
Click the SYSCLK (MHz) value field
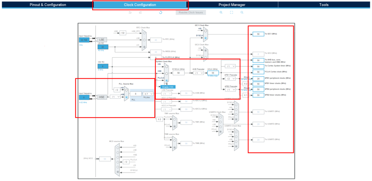point(179,73)
